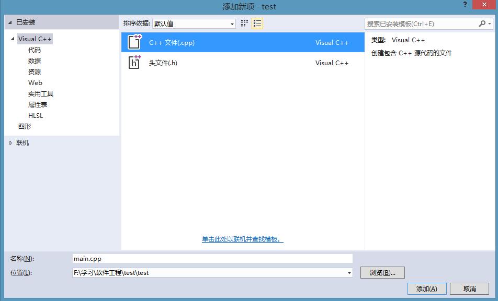Switch to small icons view
Screen dimensions: 498x301
(x=244, y=23)
